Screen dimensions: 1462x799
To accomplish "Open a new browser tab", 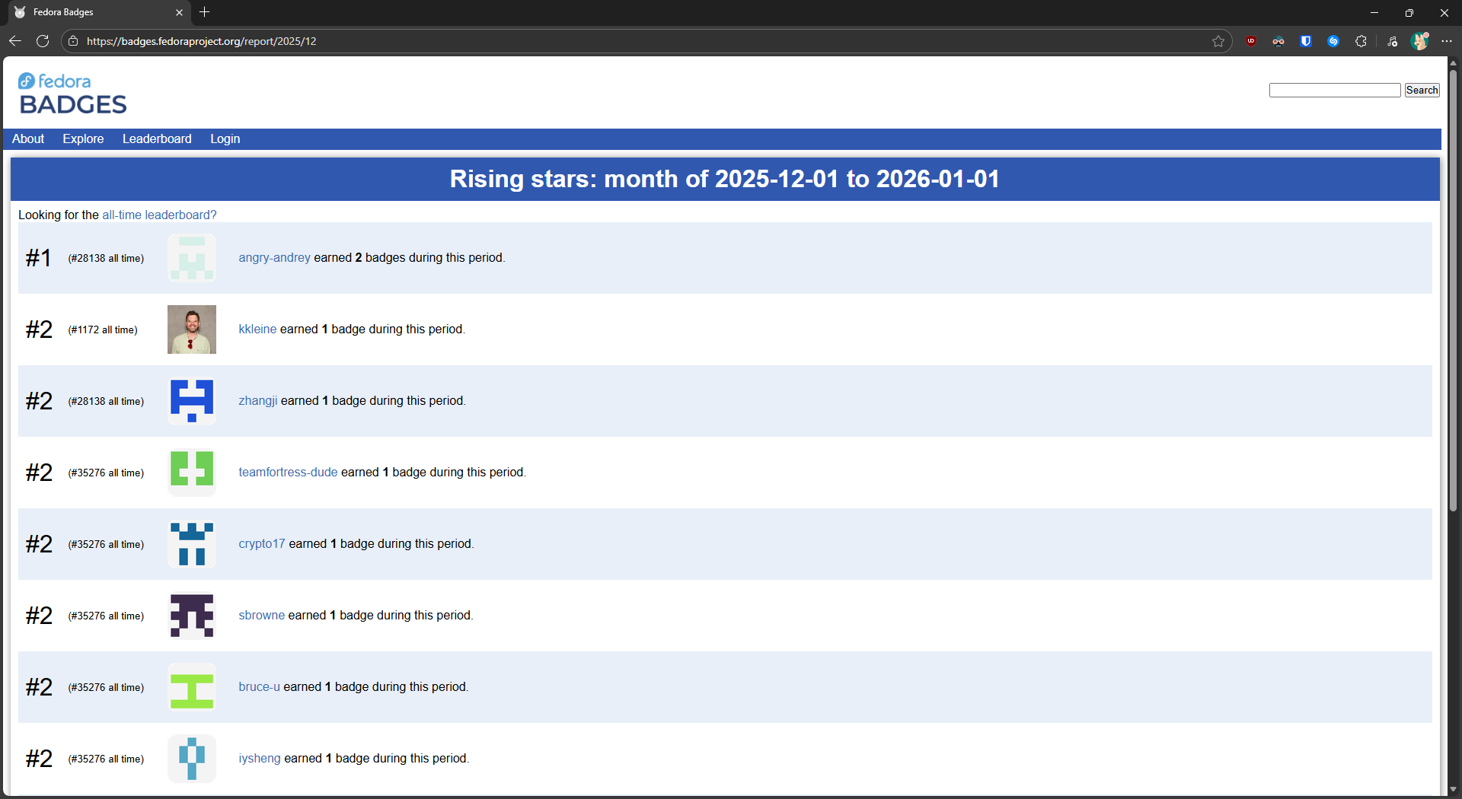I will (x=204, y=12).
